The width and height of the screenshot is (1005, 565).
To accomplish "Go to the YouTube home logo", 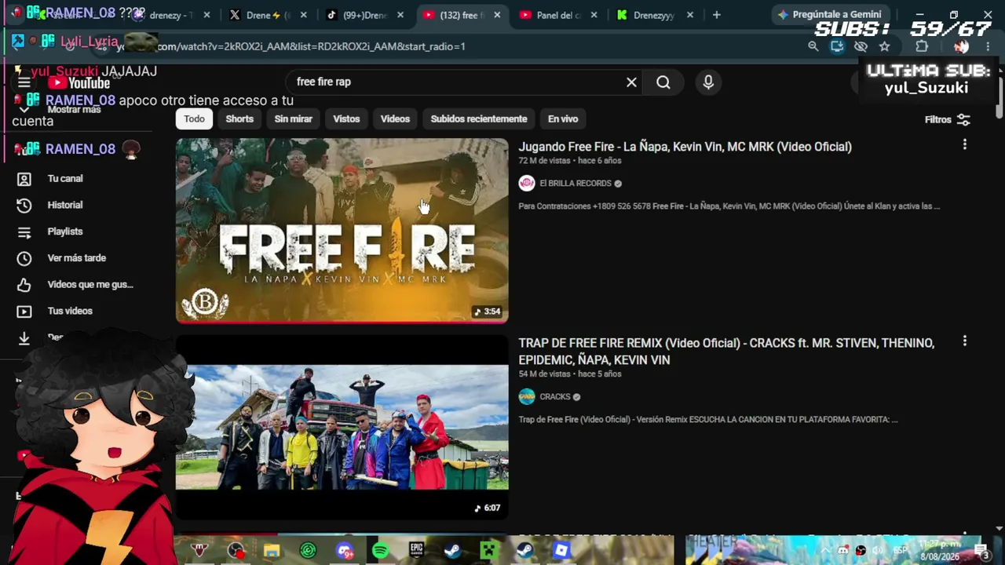I will point(79,82).
